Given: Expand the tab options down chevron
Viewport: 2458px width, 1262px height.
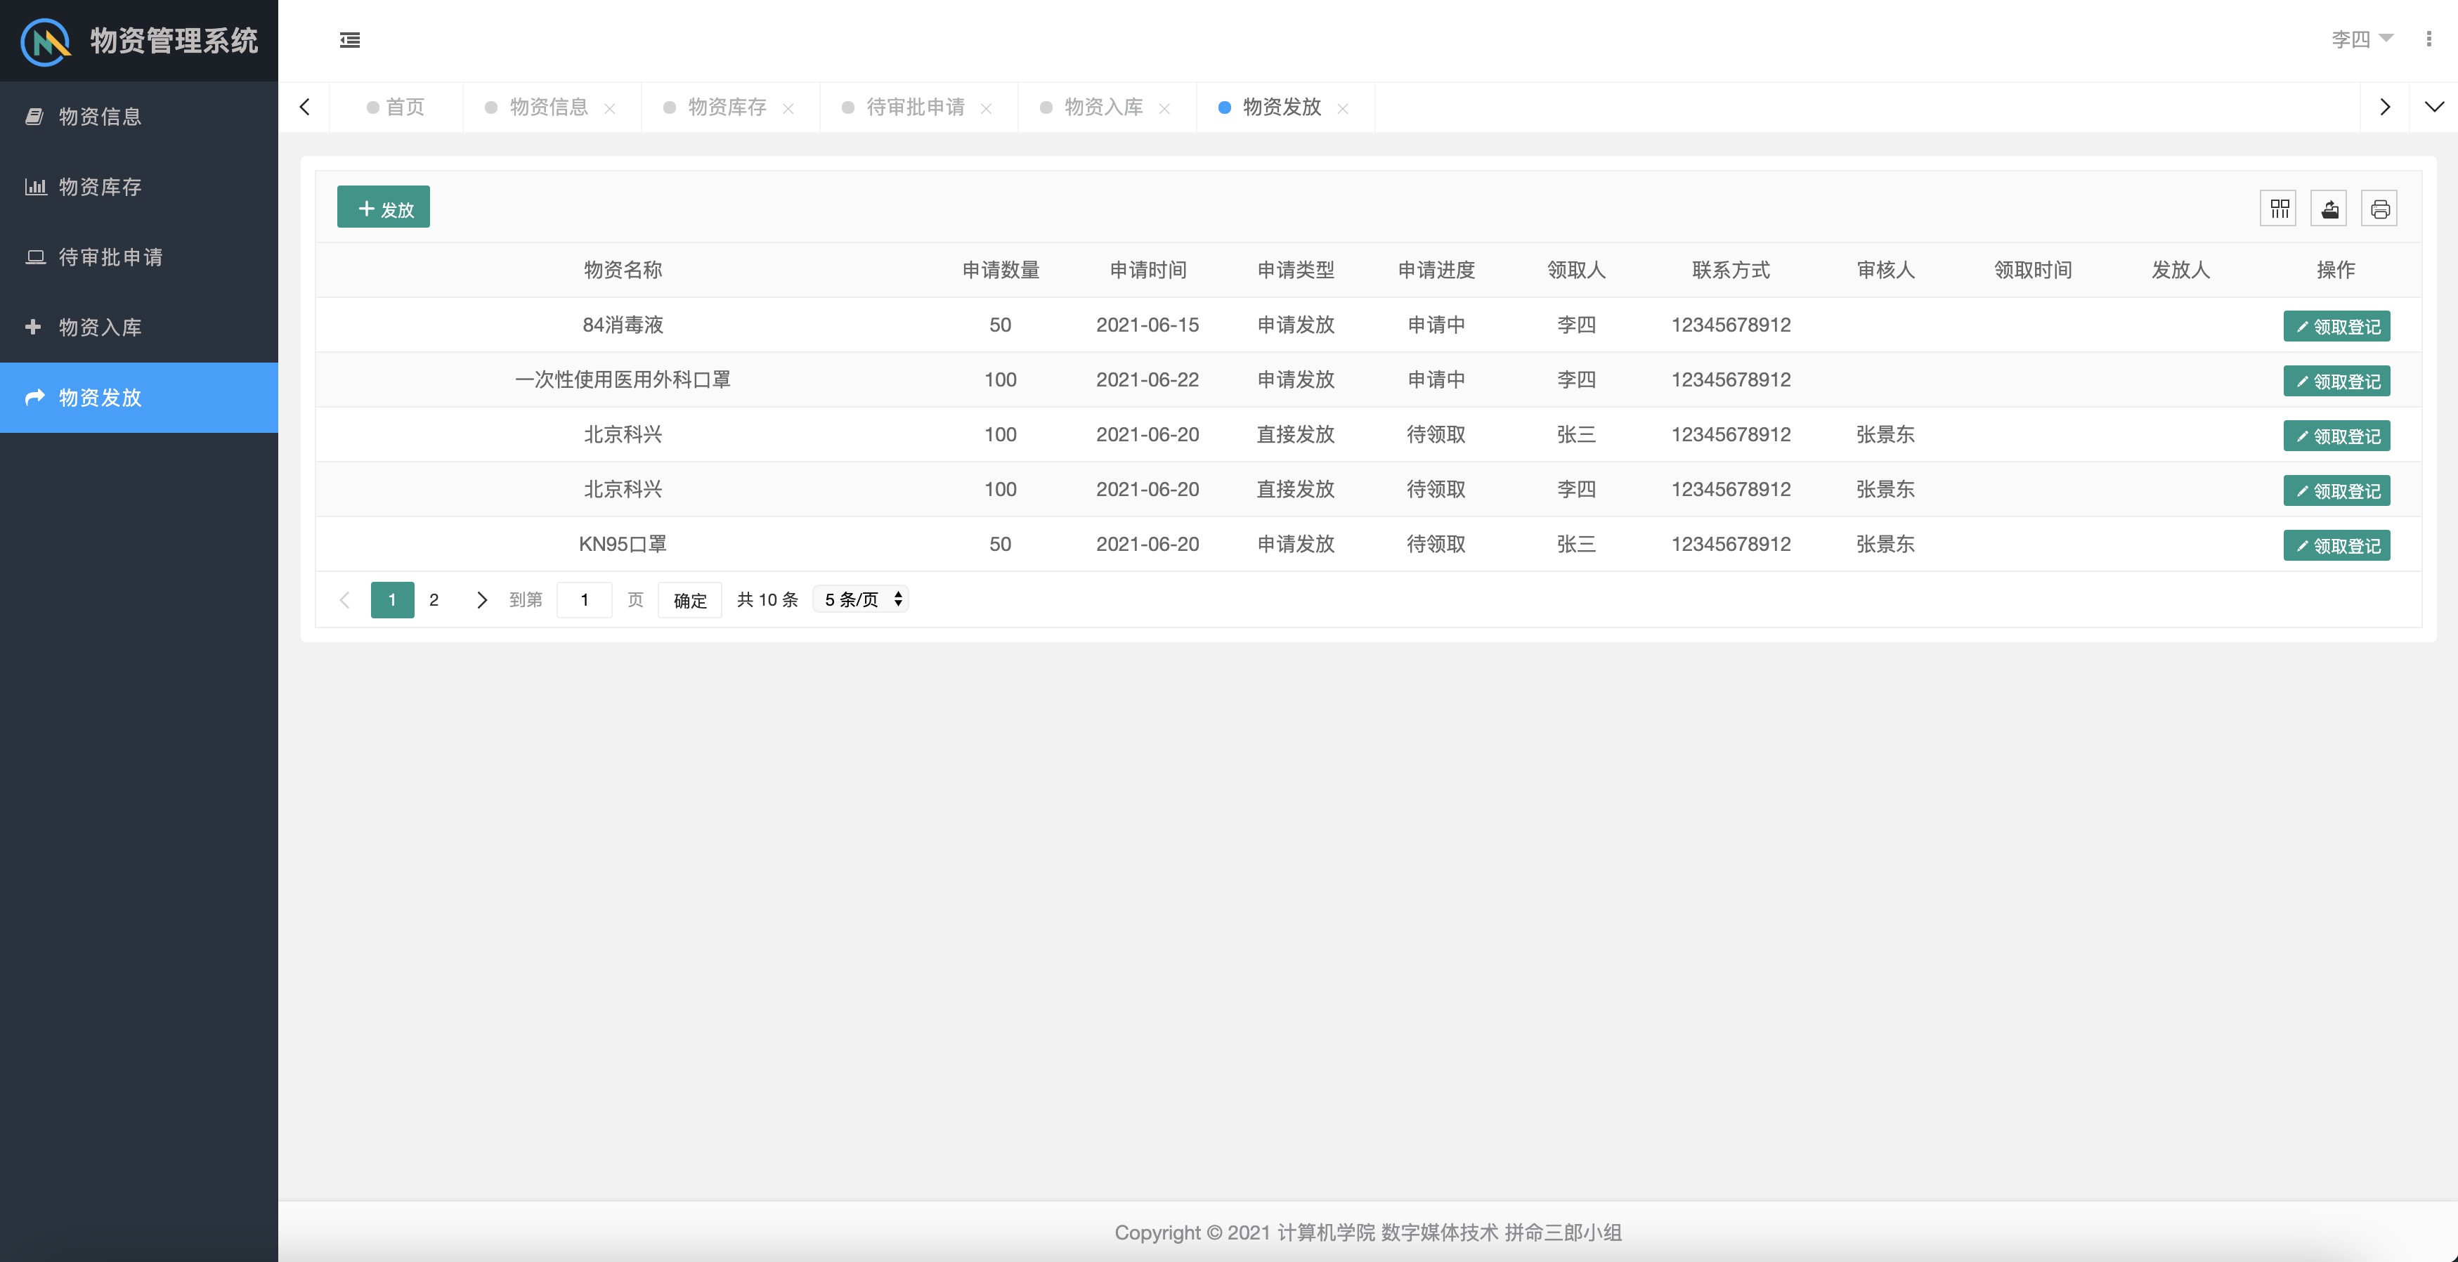Looking at the screenshot, I should tap(2433, 107).
